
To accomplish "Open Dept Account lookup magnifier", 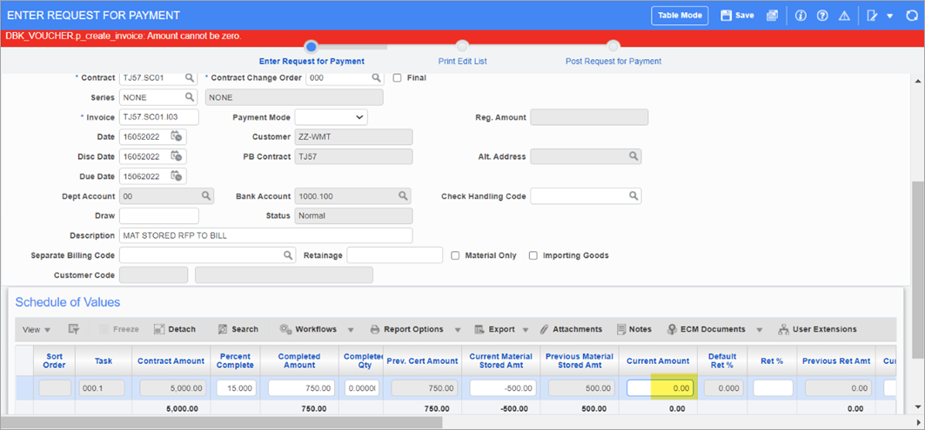I will 206,195.
